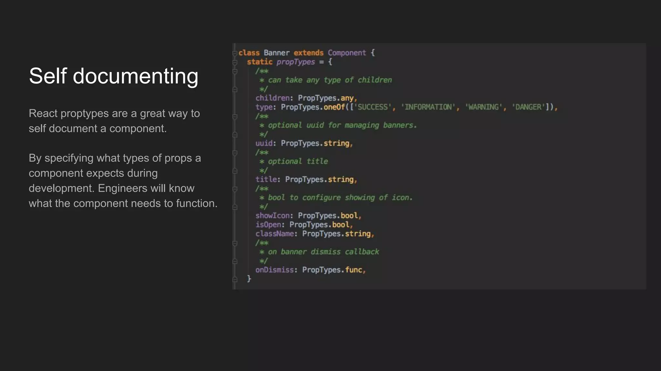
Task: Click the line 'title: PropTypes.string,'
Action: click(306, 179)
